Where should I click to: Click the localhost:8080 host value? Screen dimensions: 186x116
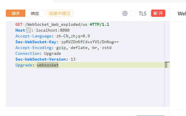coord(53,30)
